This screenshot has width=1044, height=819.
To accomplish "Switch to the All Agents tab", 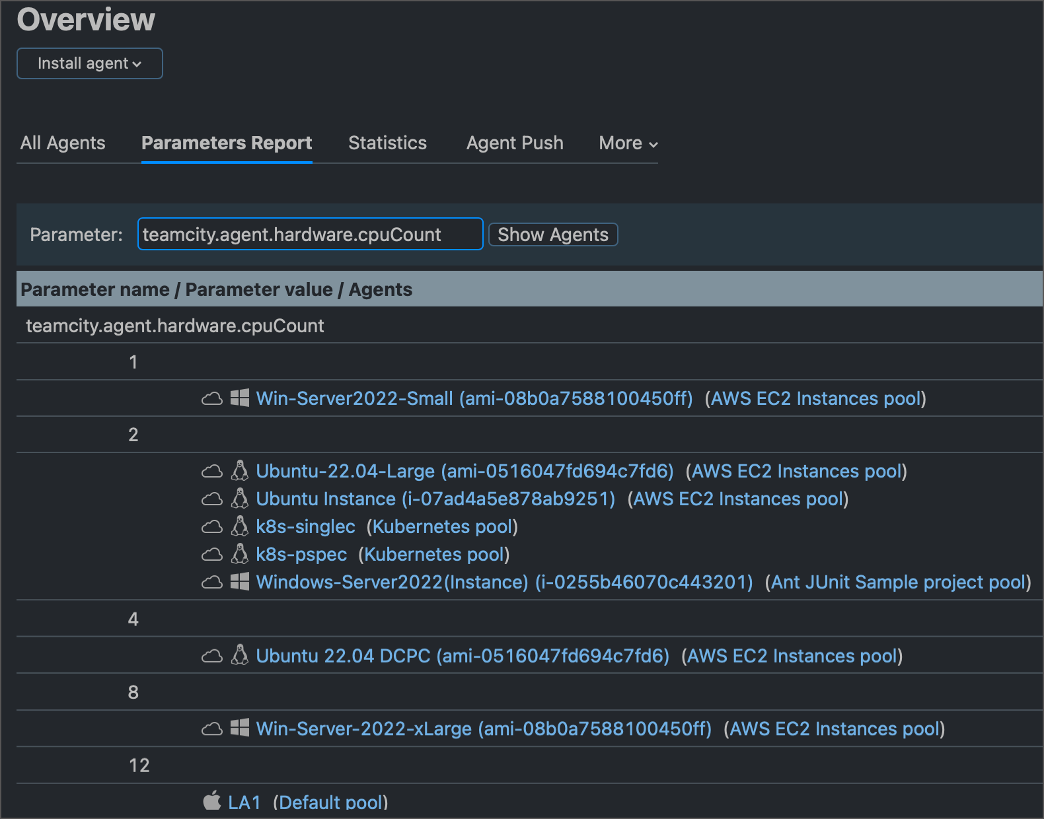I will click(x=63, y=143).
